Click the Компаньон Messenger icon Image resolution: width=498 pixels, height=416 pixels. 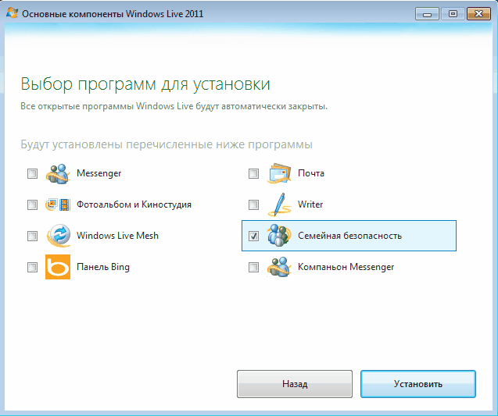pyautogui.click(x=279, y=267)
